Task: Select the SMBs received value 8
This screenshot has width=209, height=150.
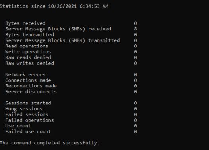Action: [135, 29]
